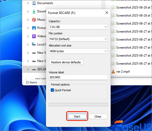Click the Documents folder icon
This screenshot has height=131, width=152.
tap(34, 3)
